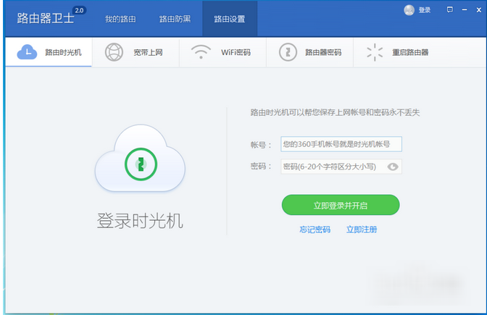Select the 路由设置 tab
This screenshot has height=315, width=487.
pyautogui.click(x=230, y=19)
